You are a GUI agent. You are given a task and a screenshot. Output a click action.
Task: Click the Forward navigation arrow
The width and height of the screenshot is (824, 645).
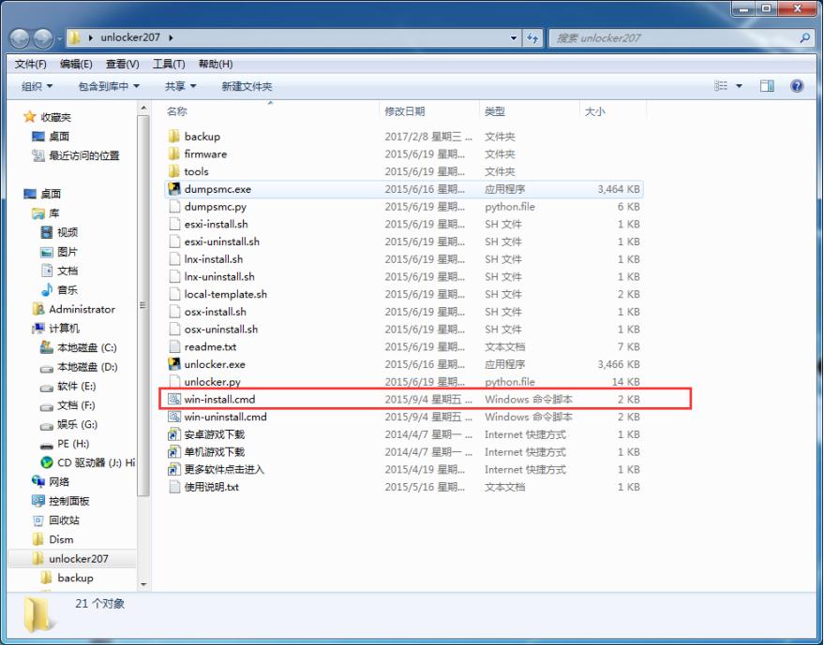pos(43,38)
